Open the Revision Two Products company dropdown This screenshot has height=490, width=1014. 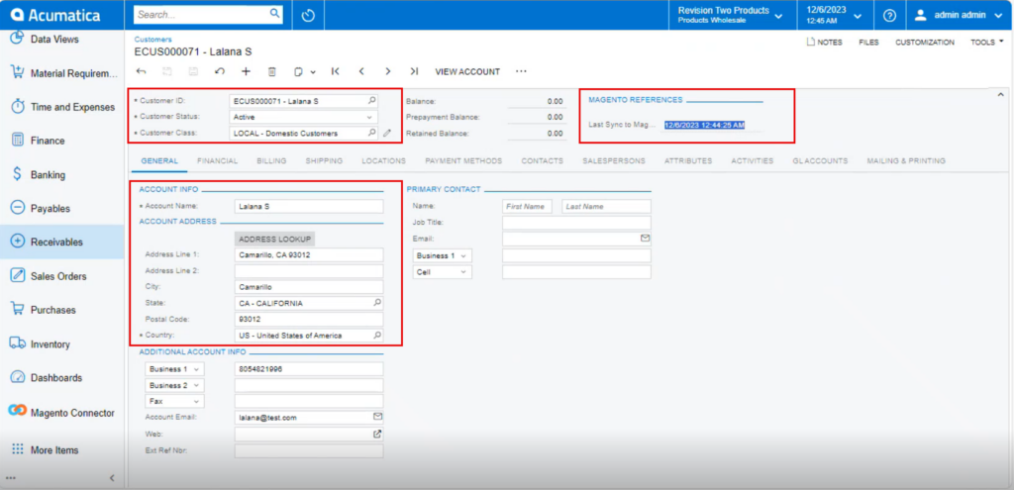[x=730, y=15]
